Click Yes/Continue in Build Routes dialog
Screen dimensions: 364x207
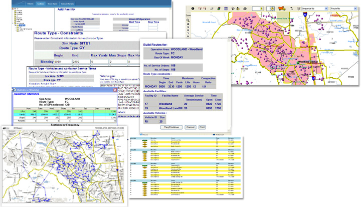click(171, 127)
